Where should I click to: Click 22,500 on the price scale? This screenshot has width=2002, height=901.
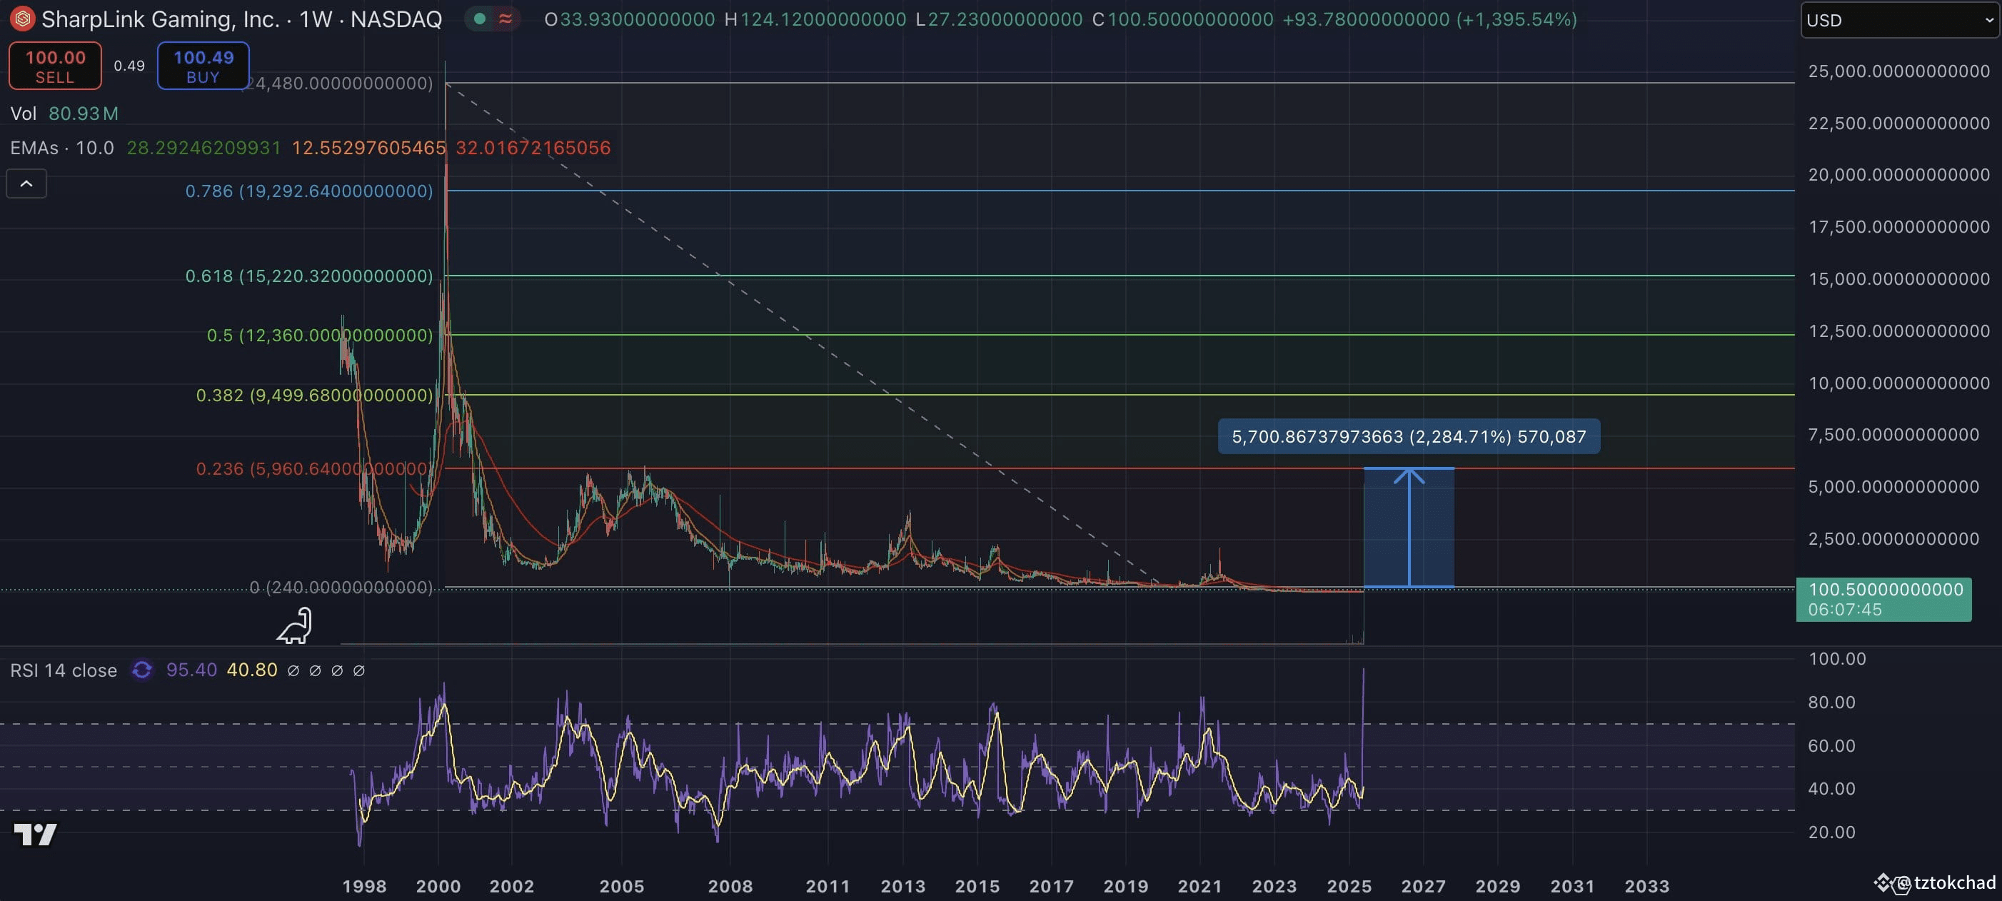[x=1898, y=124]
